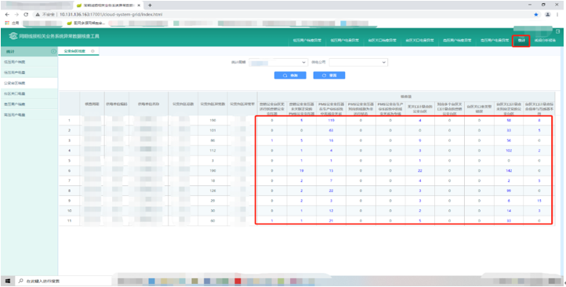Collapse the 统计 sidebar with arrow icon
566x287 pixels.
coord(53,52)
